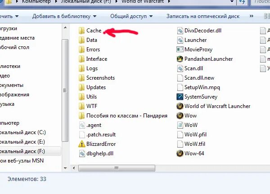
Task: Click the Scan.dll file icon
Action: point(180,68)
